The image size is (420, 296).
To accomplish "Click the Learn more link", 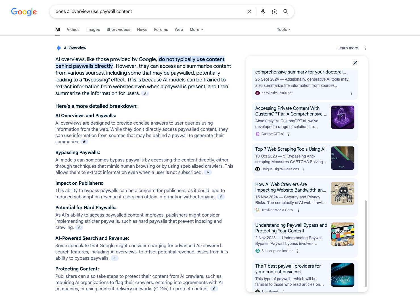I will pos(348,48).
